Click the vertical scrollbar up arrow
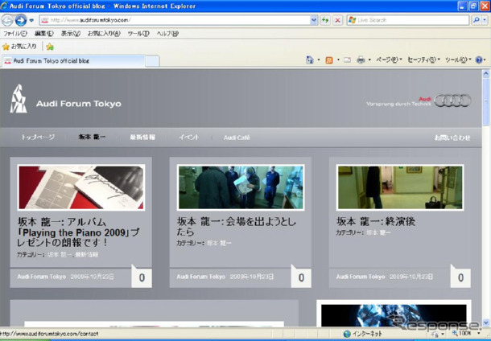 point(486,74)
